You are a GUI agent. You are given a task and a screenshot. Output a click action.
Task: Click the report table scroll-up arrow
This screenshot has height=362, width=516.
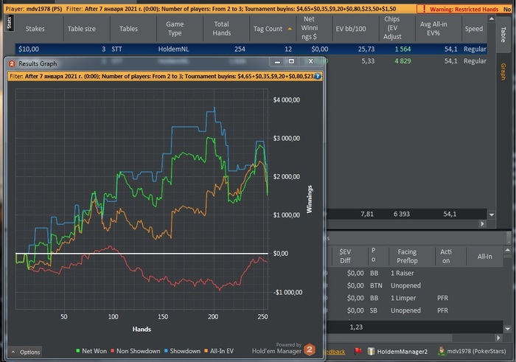click(492, 19)
